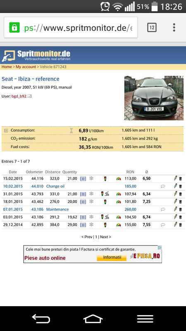Edit the 07.01.2015 Maintenance entry

click(175, 209)
